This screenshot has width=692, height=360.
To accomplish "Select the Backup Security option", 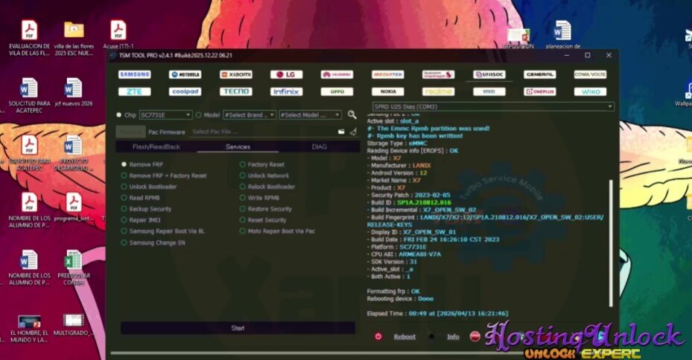I will click(x=146, y=209).
